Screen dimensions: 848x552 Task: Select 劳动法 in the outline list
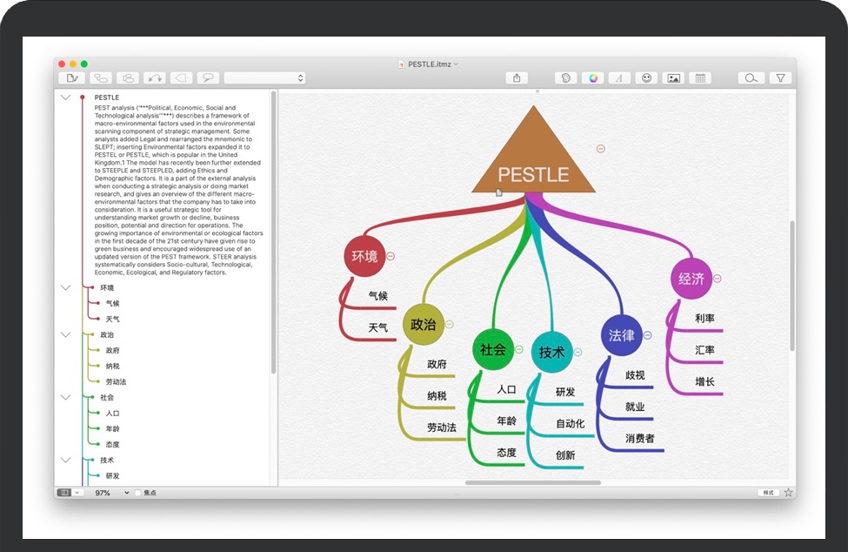[x=116, y=381]
